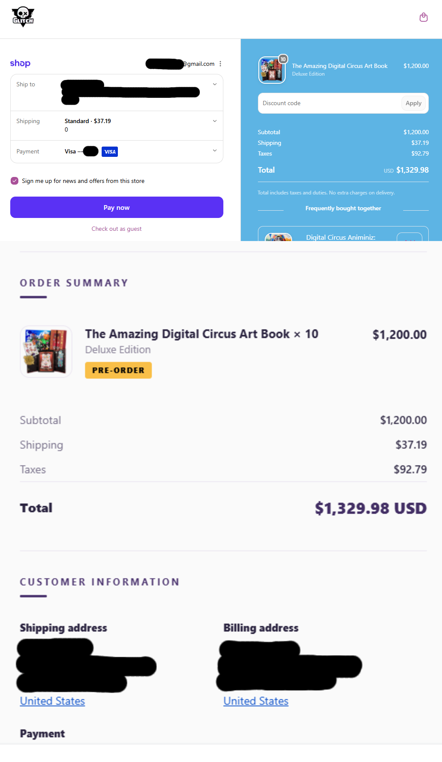The width and height of the screenshot is (442, 762).
Task: Focus the Discount code field
Action: (329, 103)
